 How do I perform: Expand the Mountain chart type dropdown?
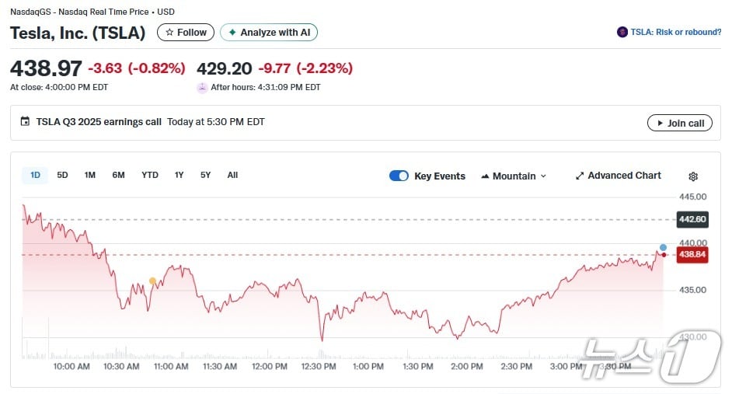514,176
